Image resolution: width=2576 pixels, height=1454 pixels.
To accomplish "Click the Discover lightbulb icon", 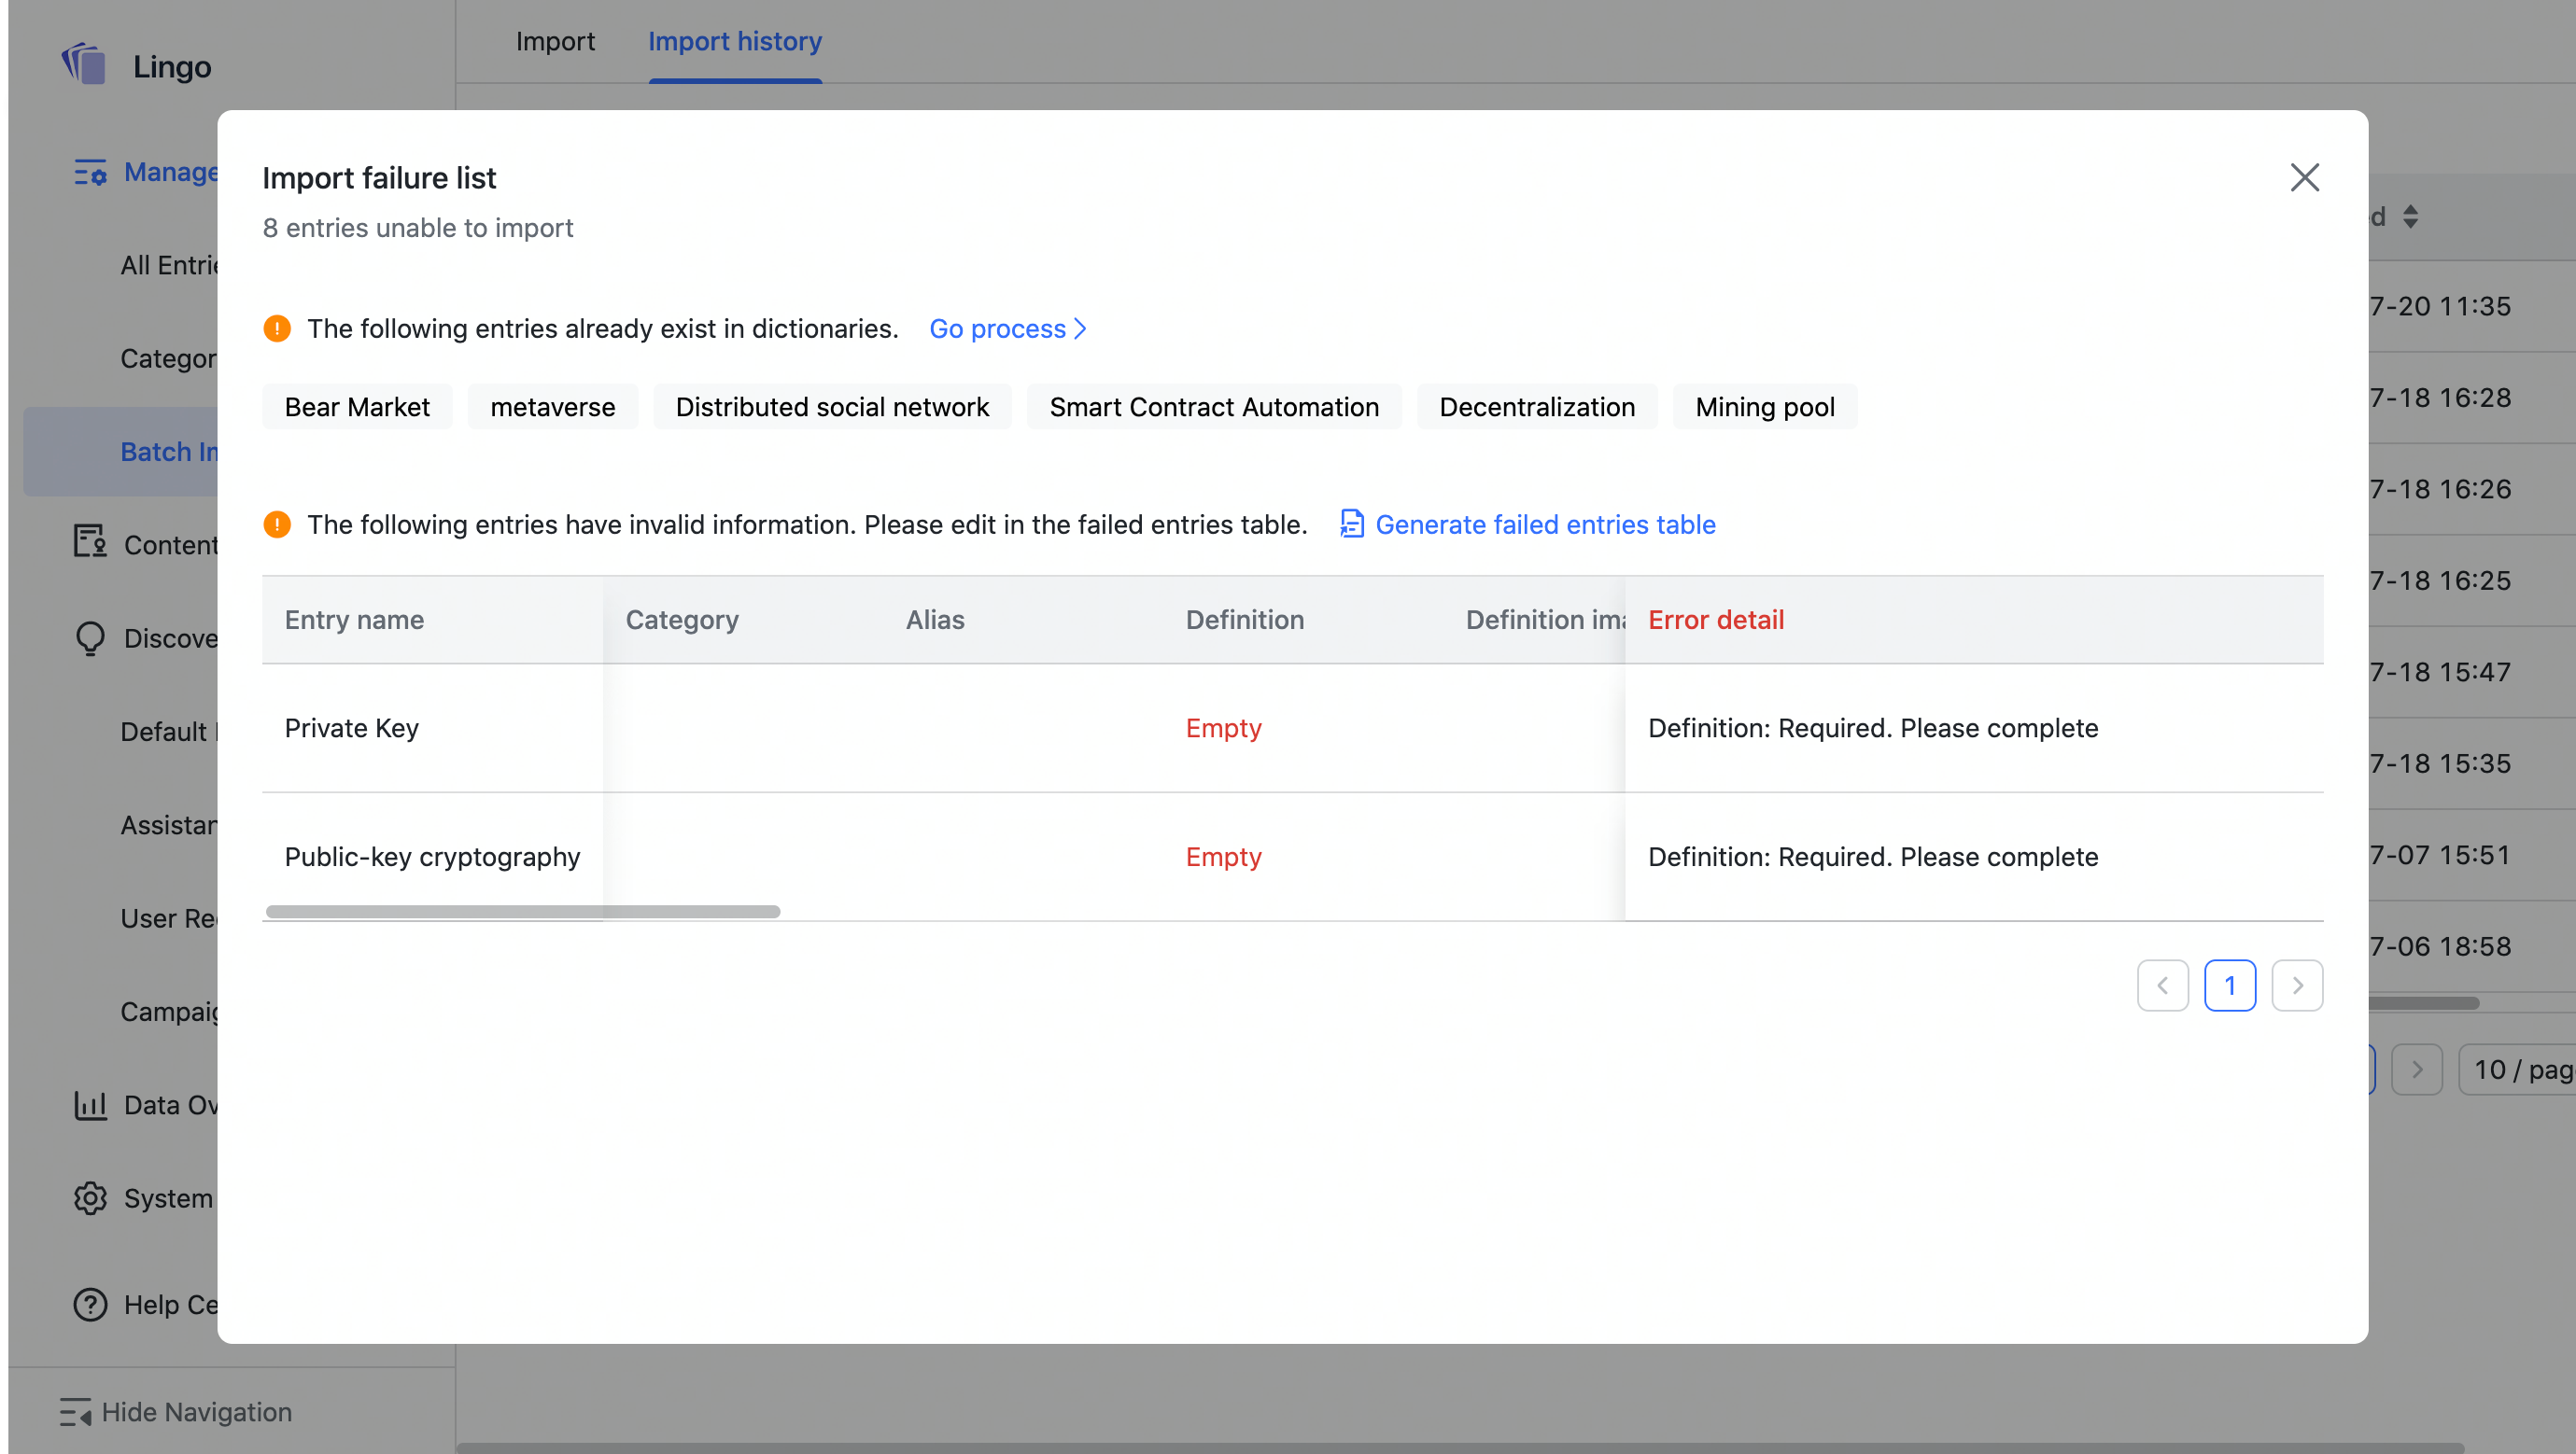I will (x=90, y=638).
